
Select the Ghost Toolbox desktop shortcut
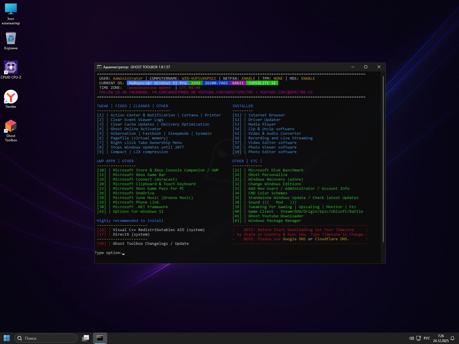11,126
